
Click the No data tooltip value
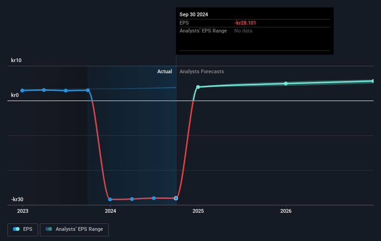pyautogui.click(x=243, y=31)
